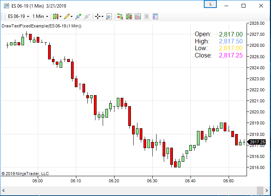The image size is (271, 196).
Task: Click the 05:50 time axis label
Action: click(229, 181)
